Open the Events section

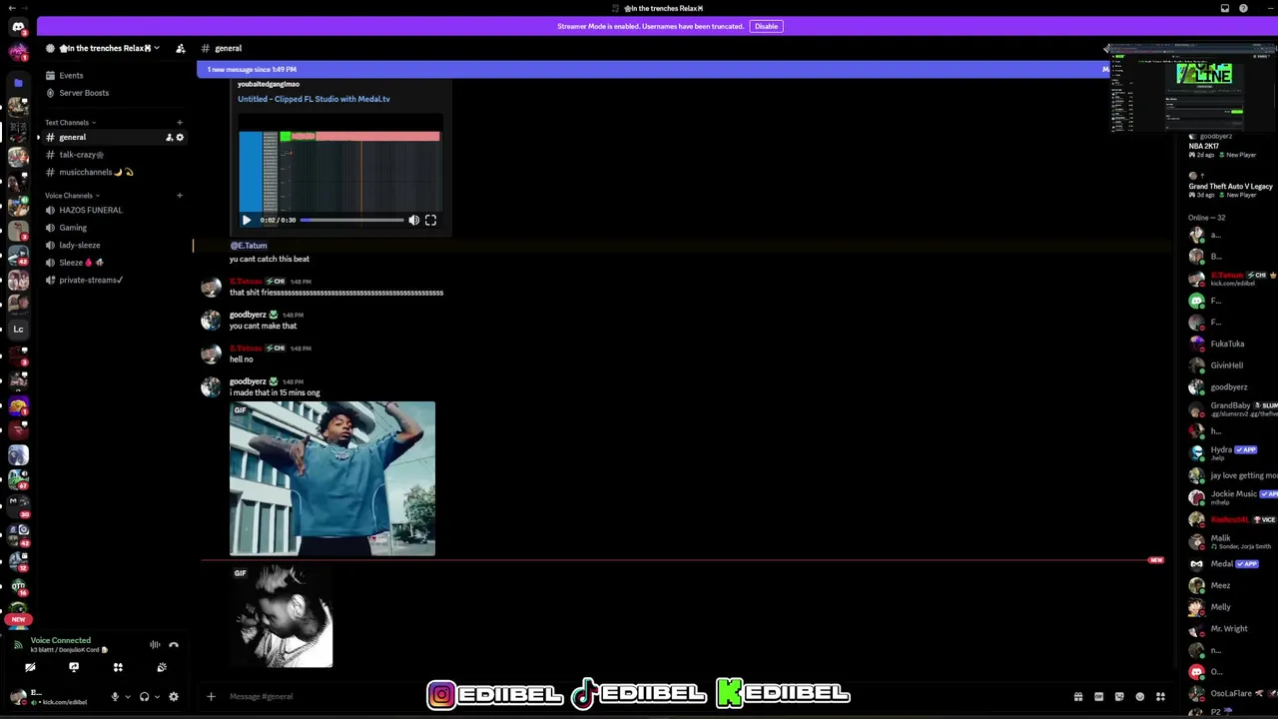(71, 76)
